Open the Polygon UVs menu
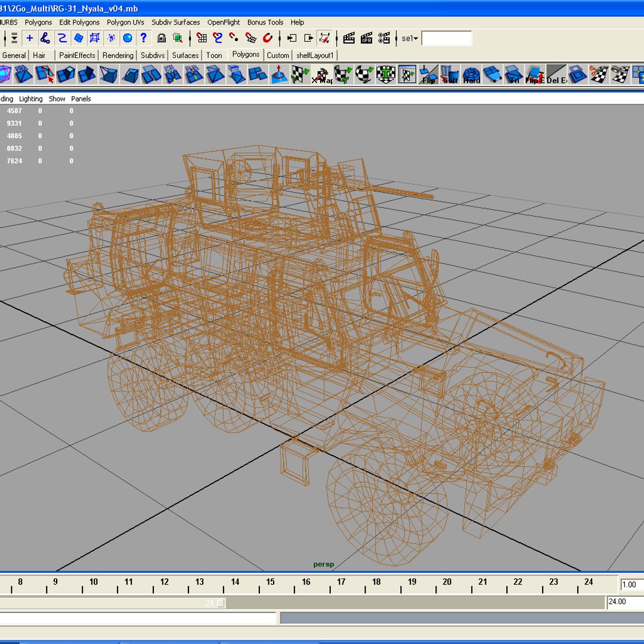The image size is (644, 644). pyautogui.click(x=125, y=22)
